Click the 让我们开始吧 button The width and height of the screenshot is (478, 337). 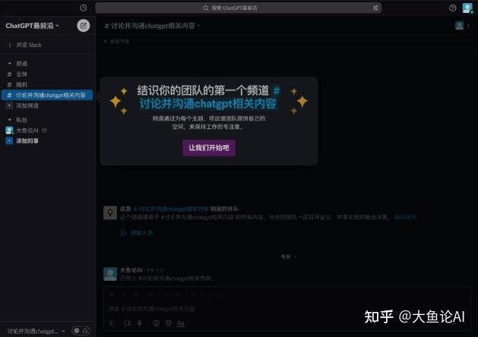209,148
